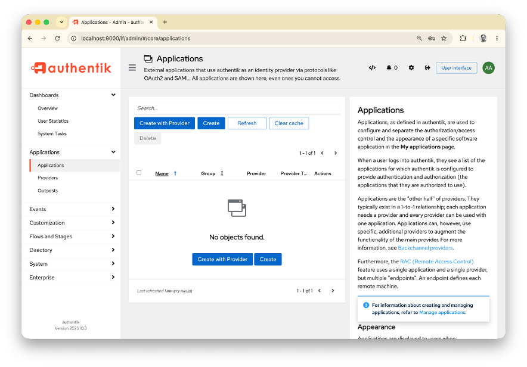Open the Providers page
This screenshot has width=527, height=367.
(x=48, y=178)
